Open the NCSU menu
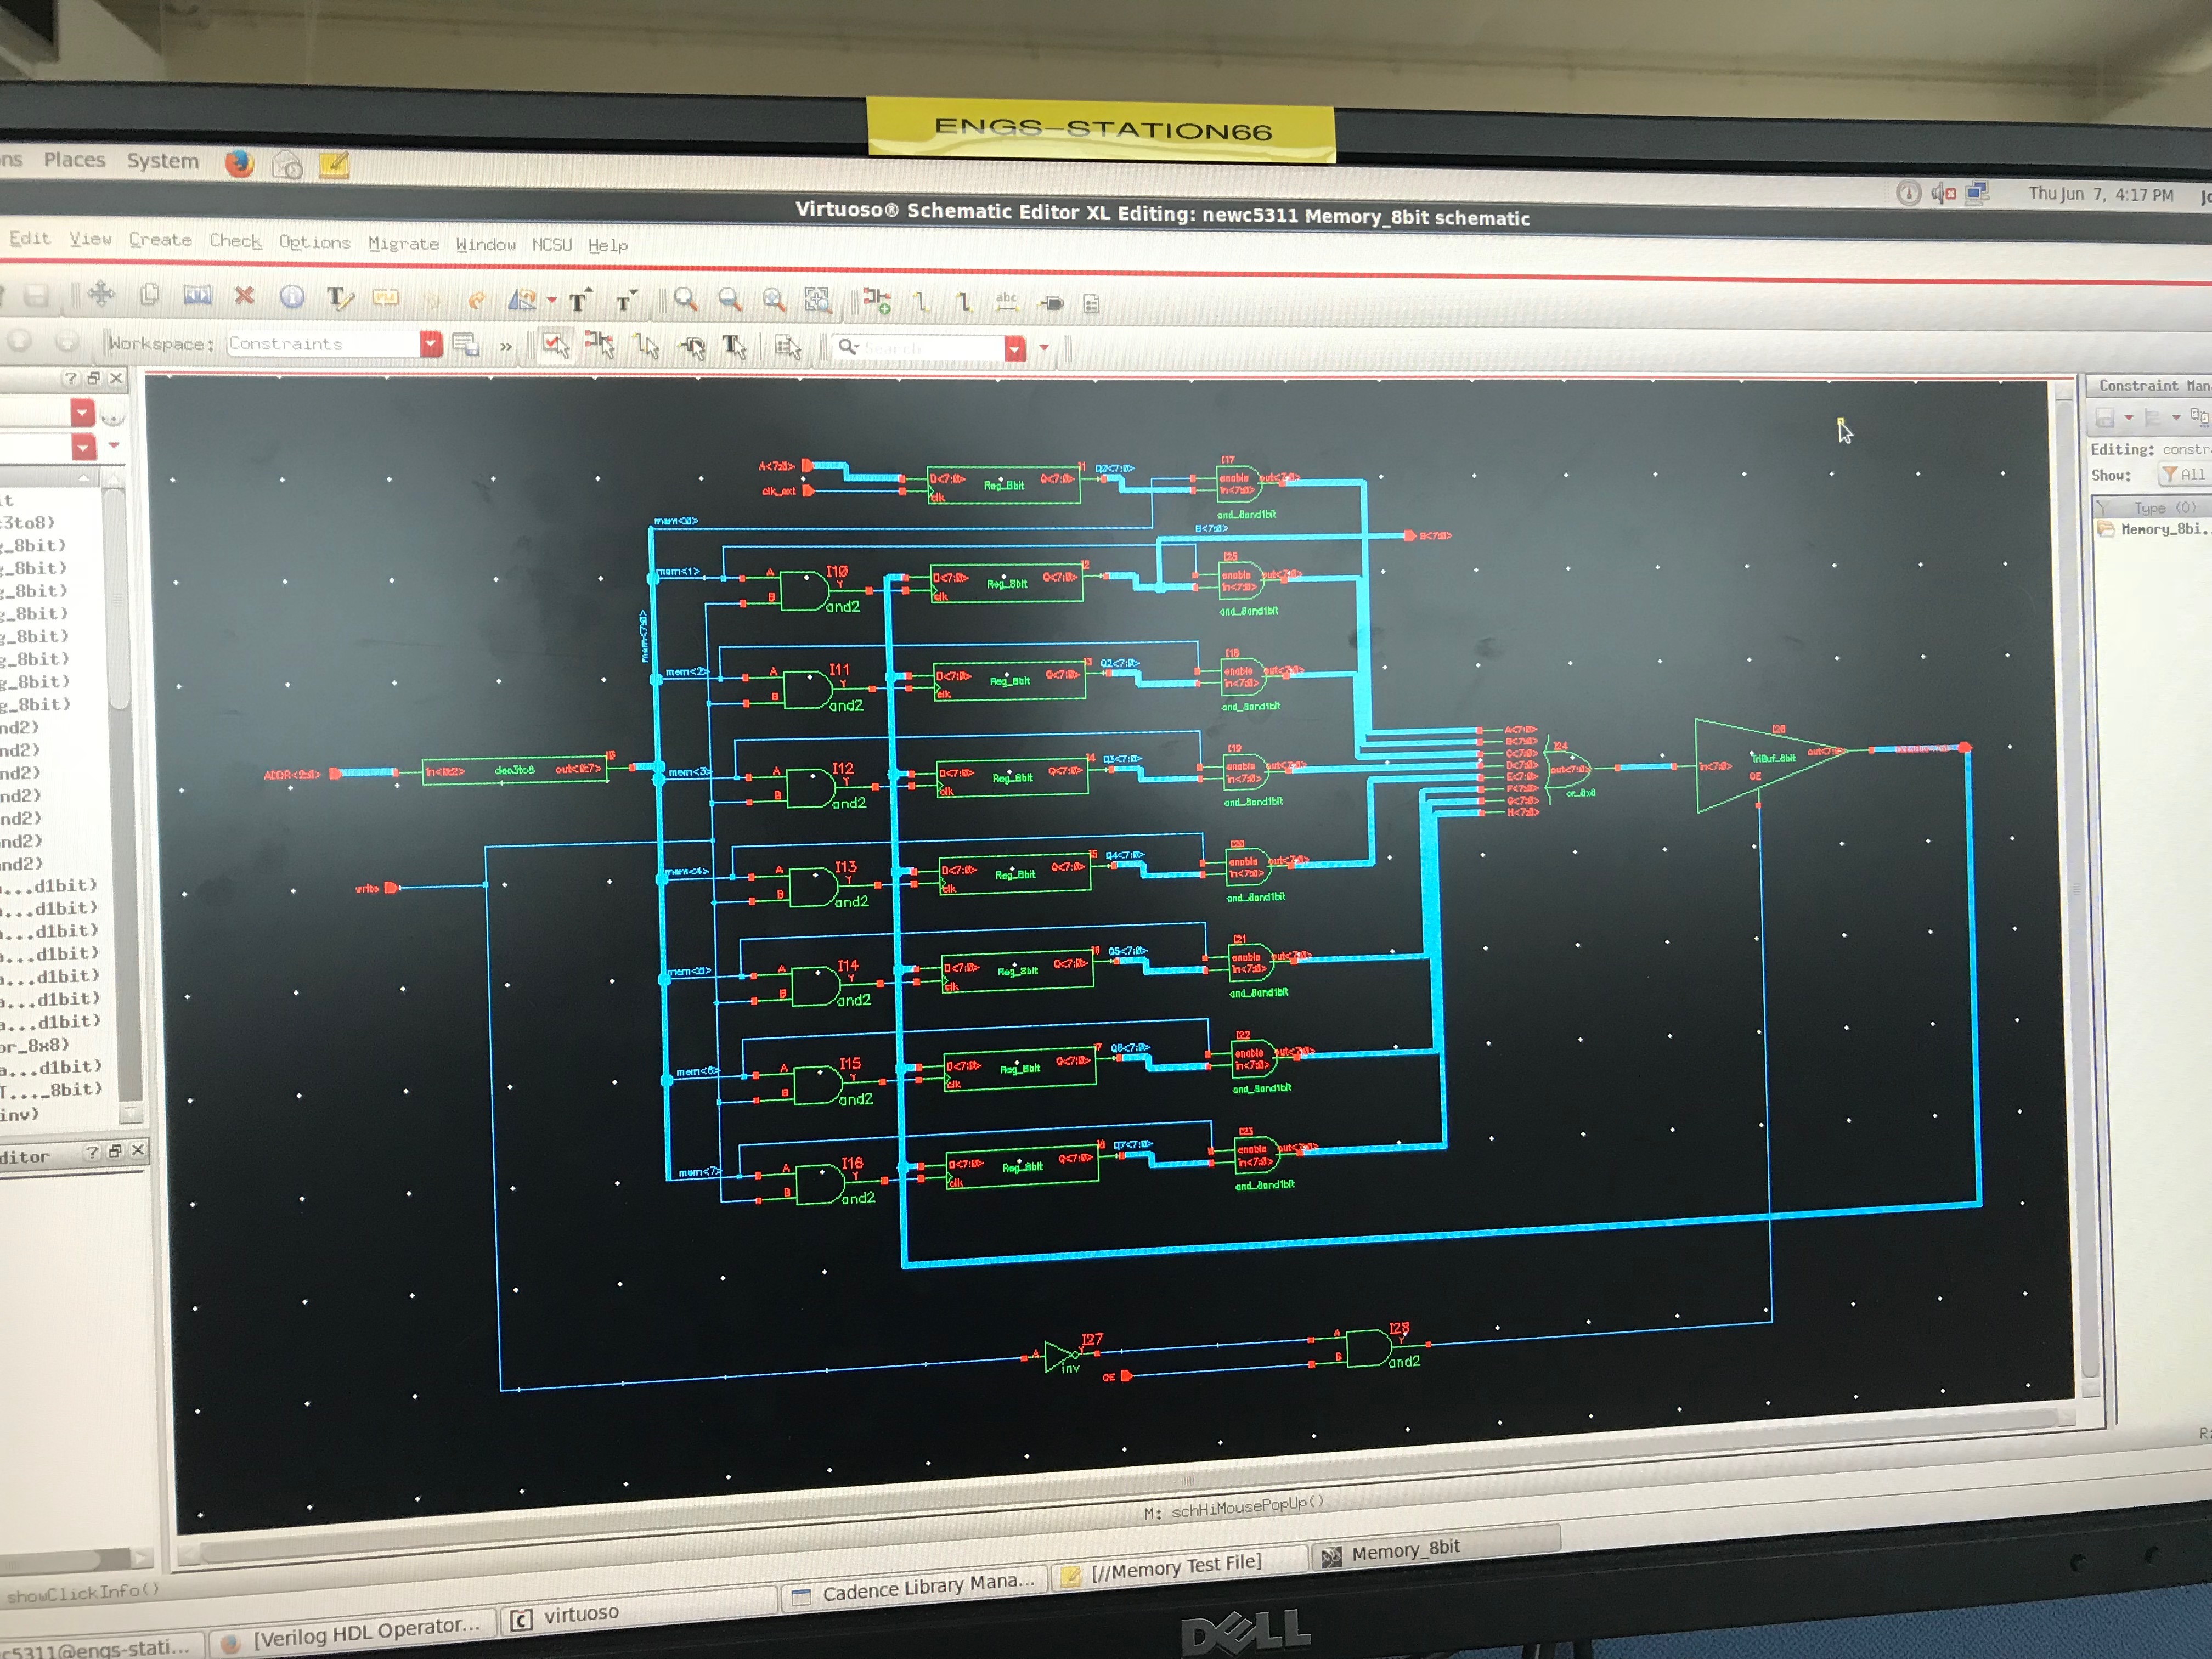 pyautogui.click(x=552, y=245)
